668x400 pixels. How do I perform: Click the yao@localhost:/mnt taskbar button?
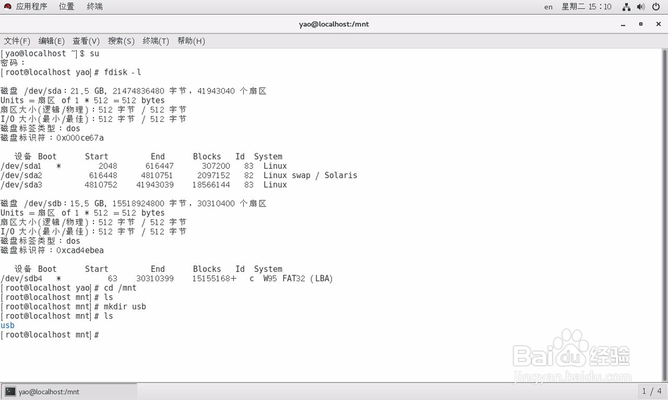point(69,391)
